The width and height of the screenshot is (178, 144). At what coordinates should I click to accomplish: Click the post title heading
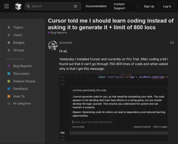111,24
